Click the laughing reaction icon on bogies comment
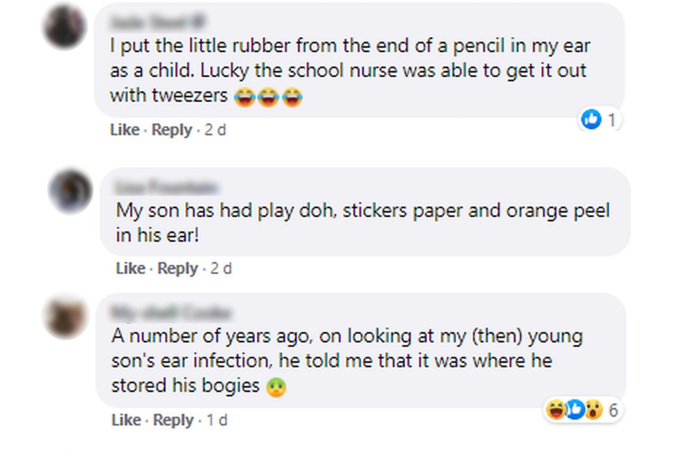The height and width of the screenshot is (451, 677). pos(556,409)
